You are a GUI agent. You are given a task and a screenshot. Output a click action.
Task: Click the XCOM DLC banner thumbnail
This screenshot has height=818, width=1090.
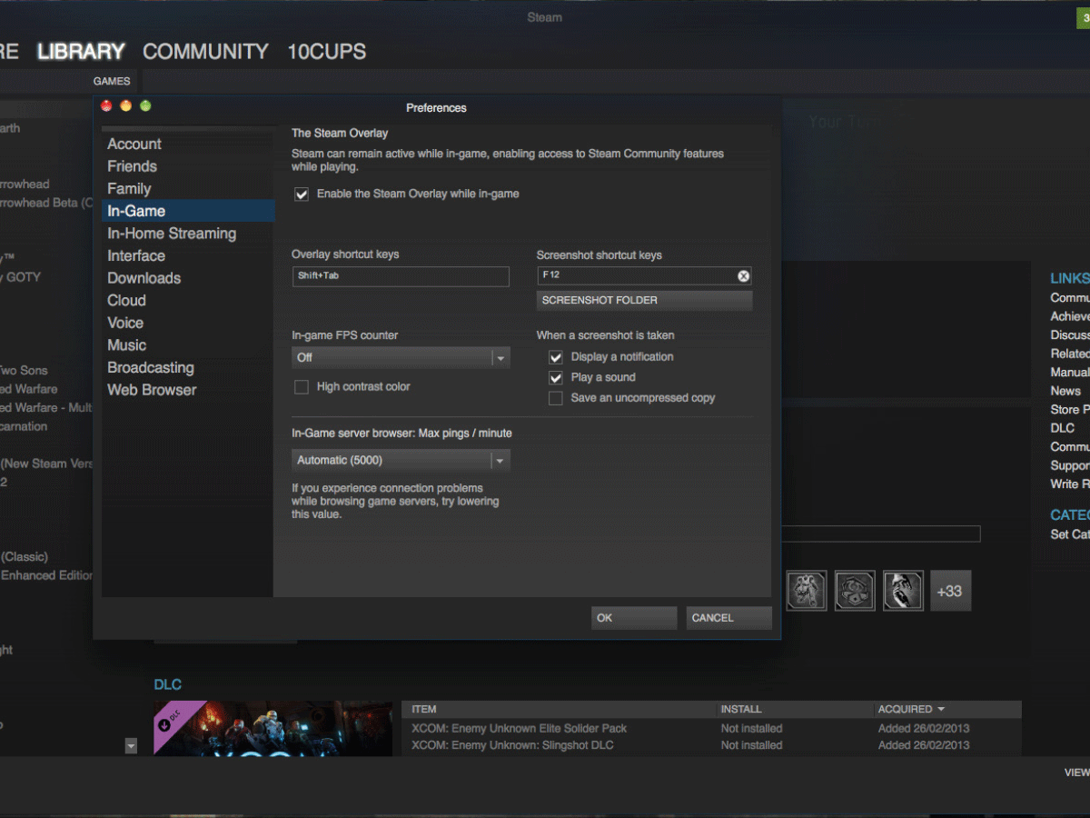tap(272, 728)
